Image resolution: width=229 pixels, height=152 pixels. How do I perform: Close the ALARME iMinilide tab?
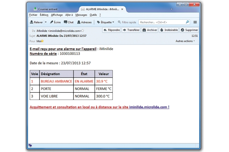122,9
